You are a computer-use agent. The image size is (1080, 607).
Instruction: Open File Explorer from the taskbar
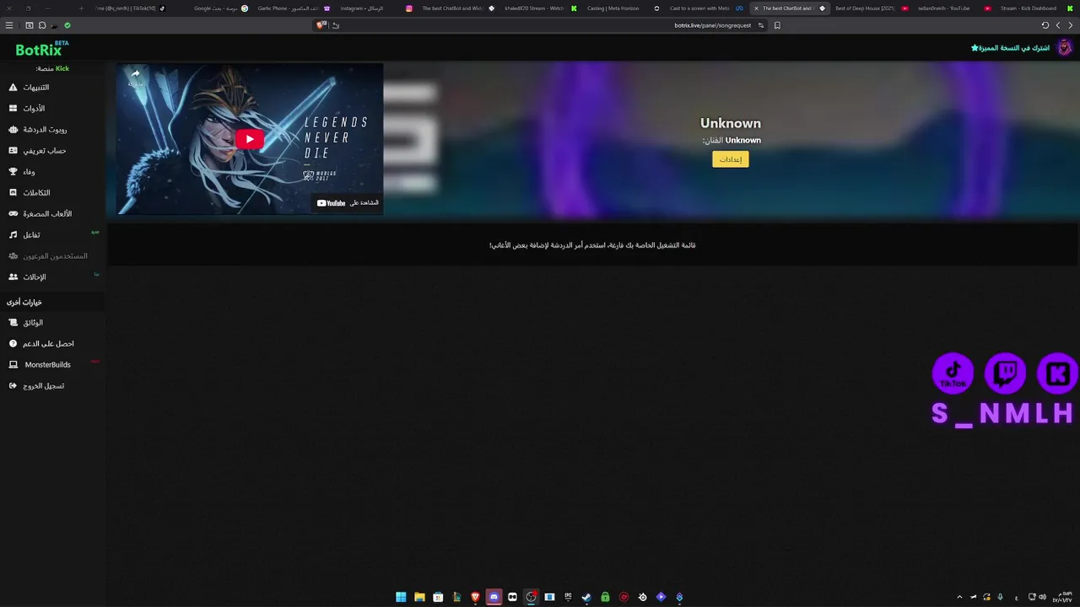click(x=419, y=597)
